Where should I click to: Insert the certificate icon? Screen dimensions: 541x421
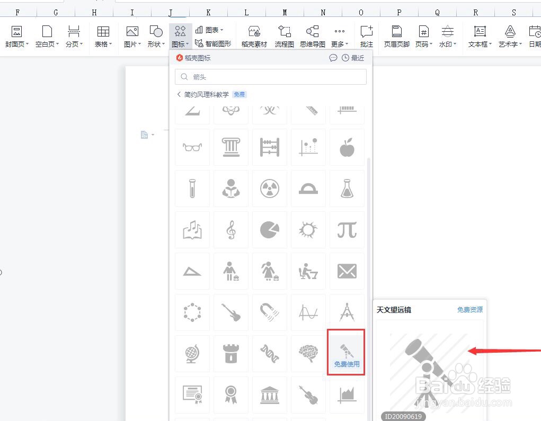tap(192, 395)
